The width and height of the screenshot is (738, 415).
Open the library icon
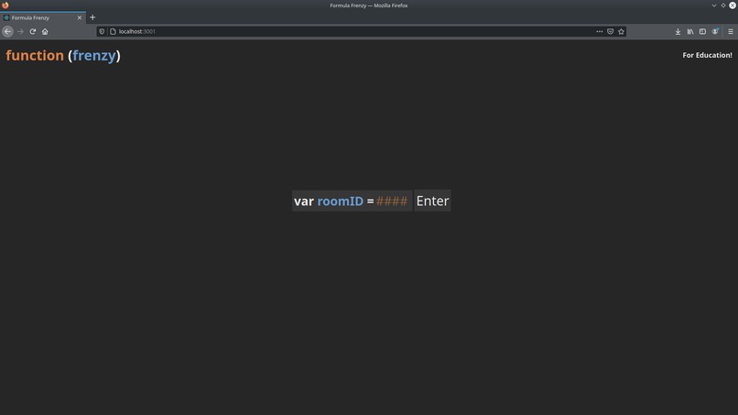coord(690,31)
